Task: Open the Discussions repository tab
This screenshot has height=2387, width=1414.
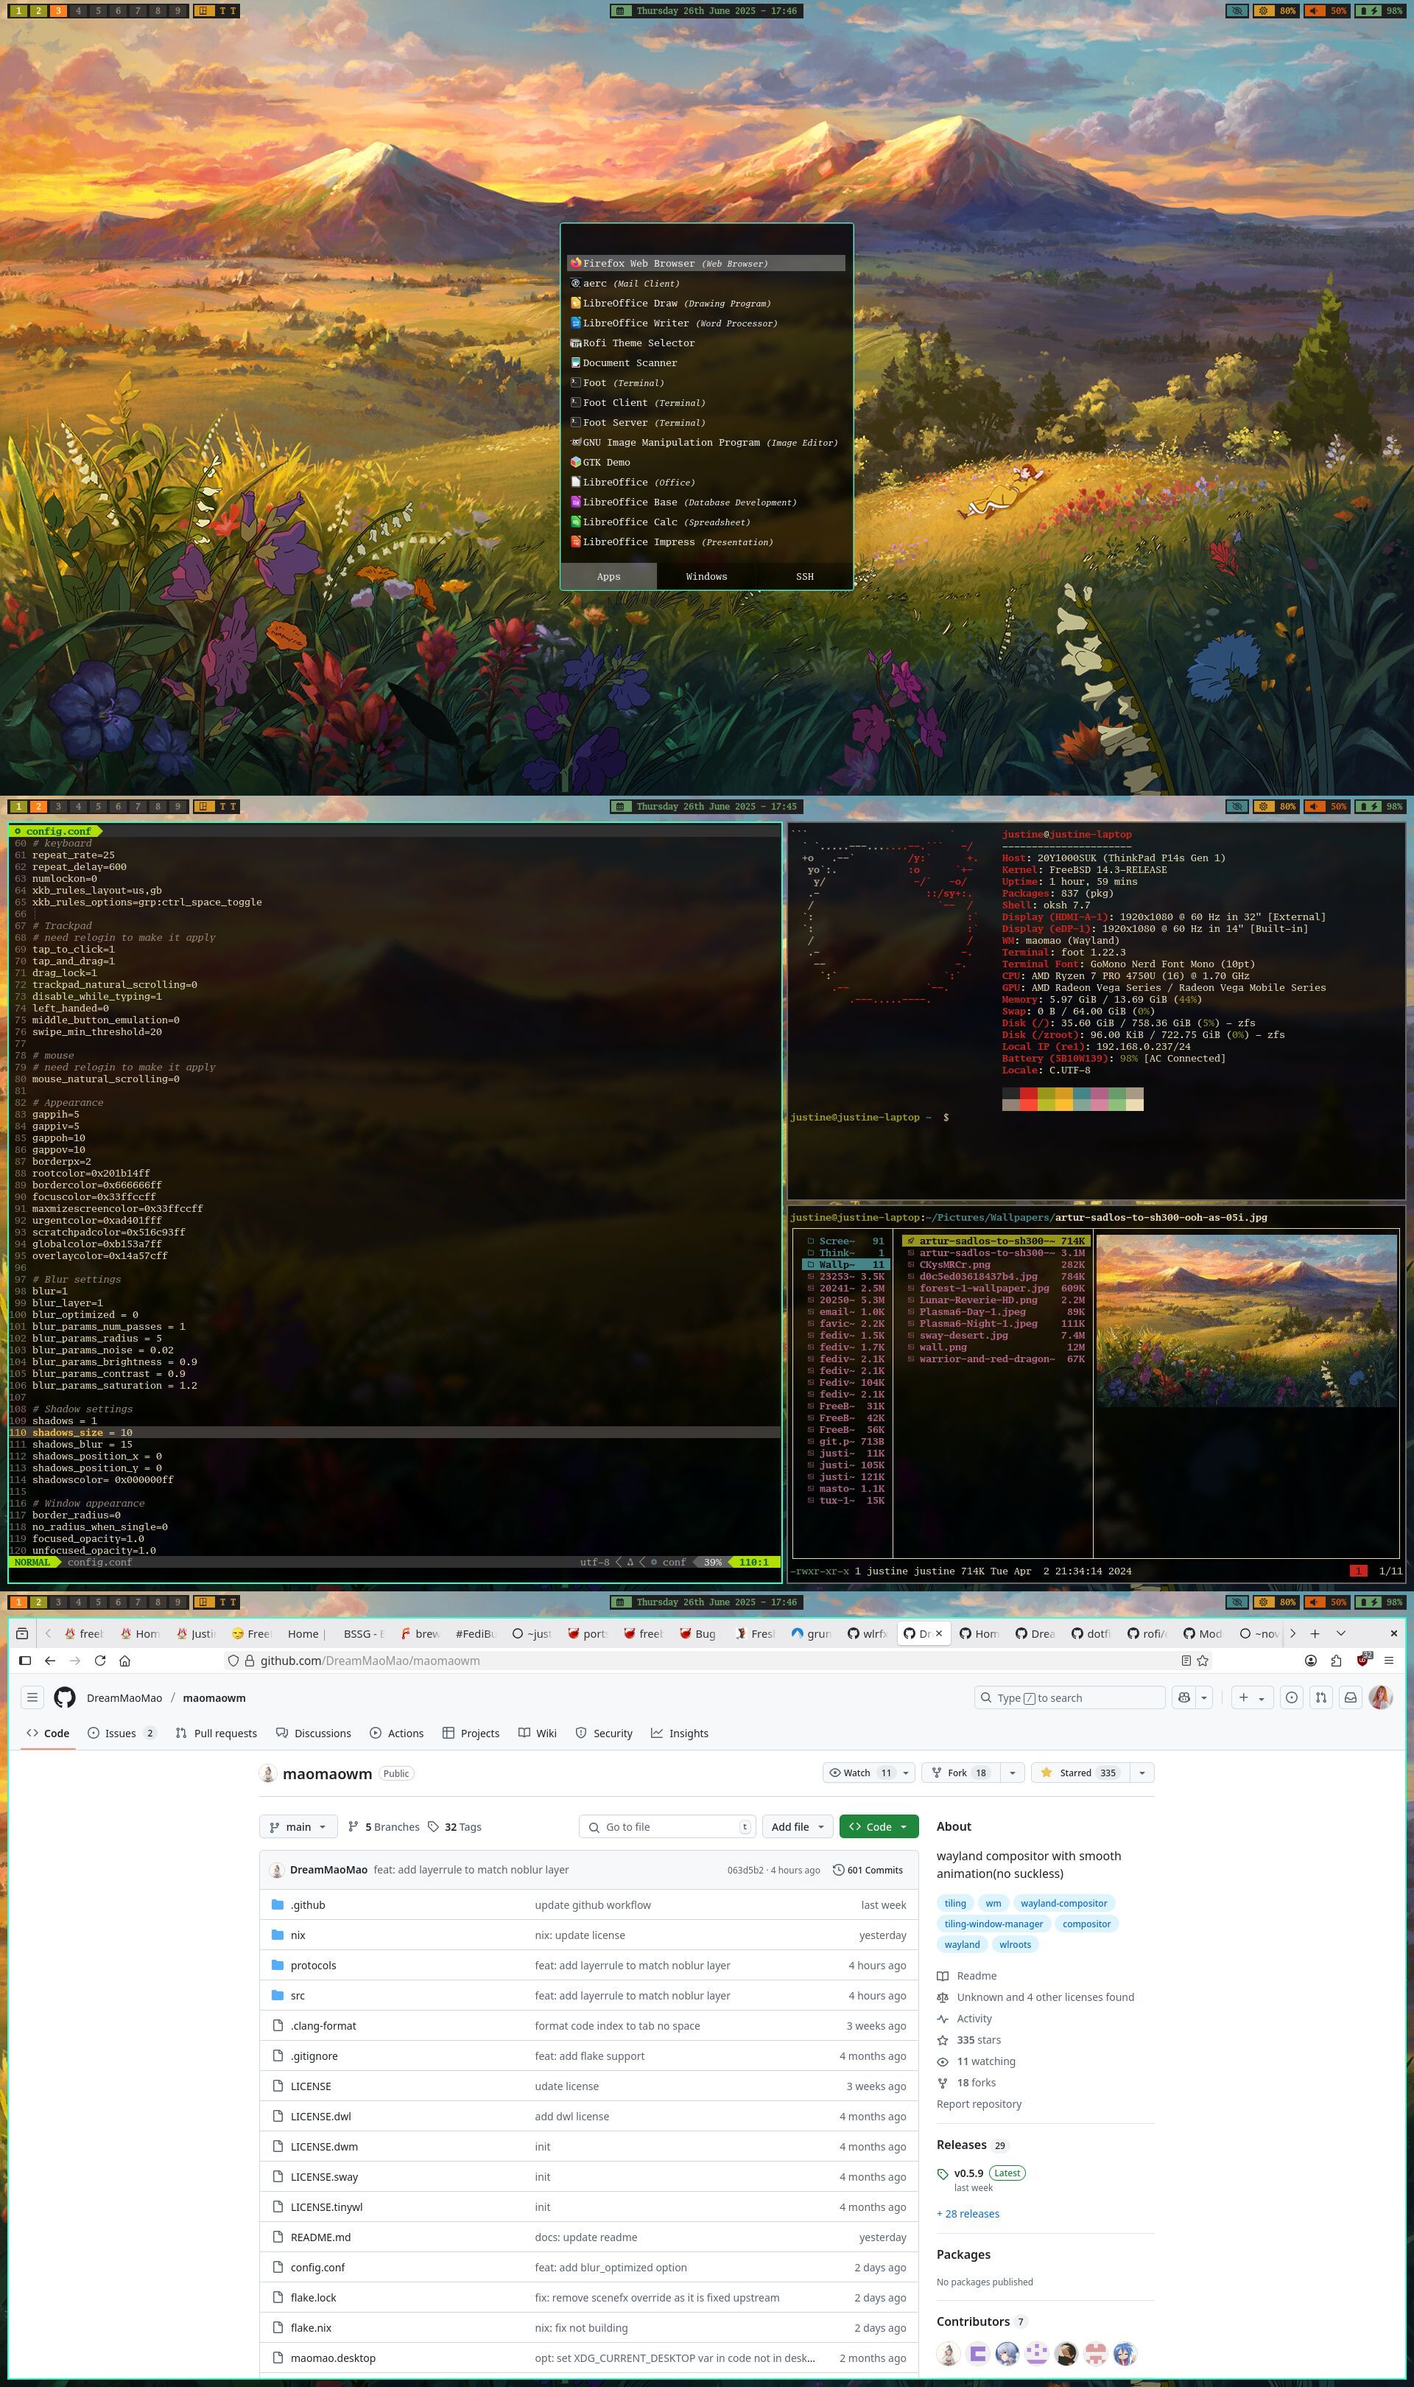Action: pyautogui.click(x=314, y=1734)
